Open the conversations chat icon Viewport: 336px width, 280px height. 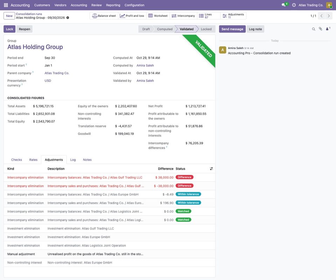point(284,5)
